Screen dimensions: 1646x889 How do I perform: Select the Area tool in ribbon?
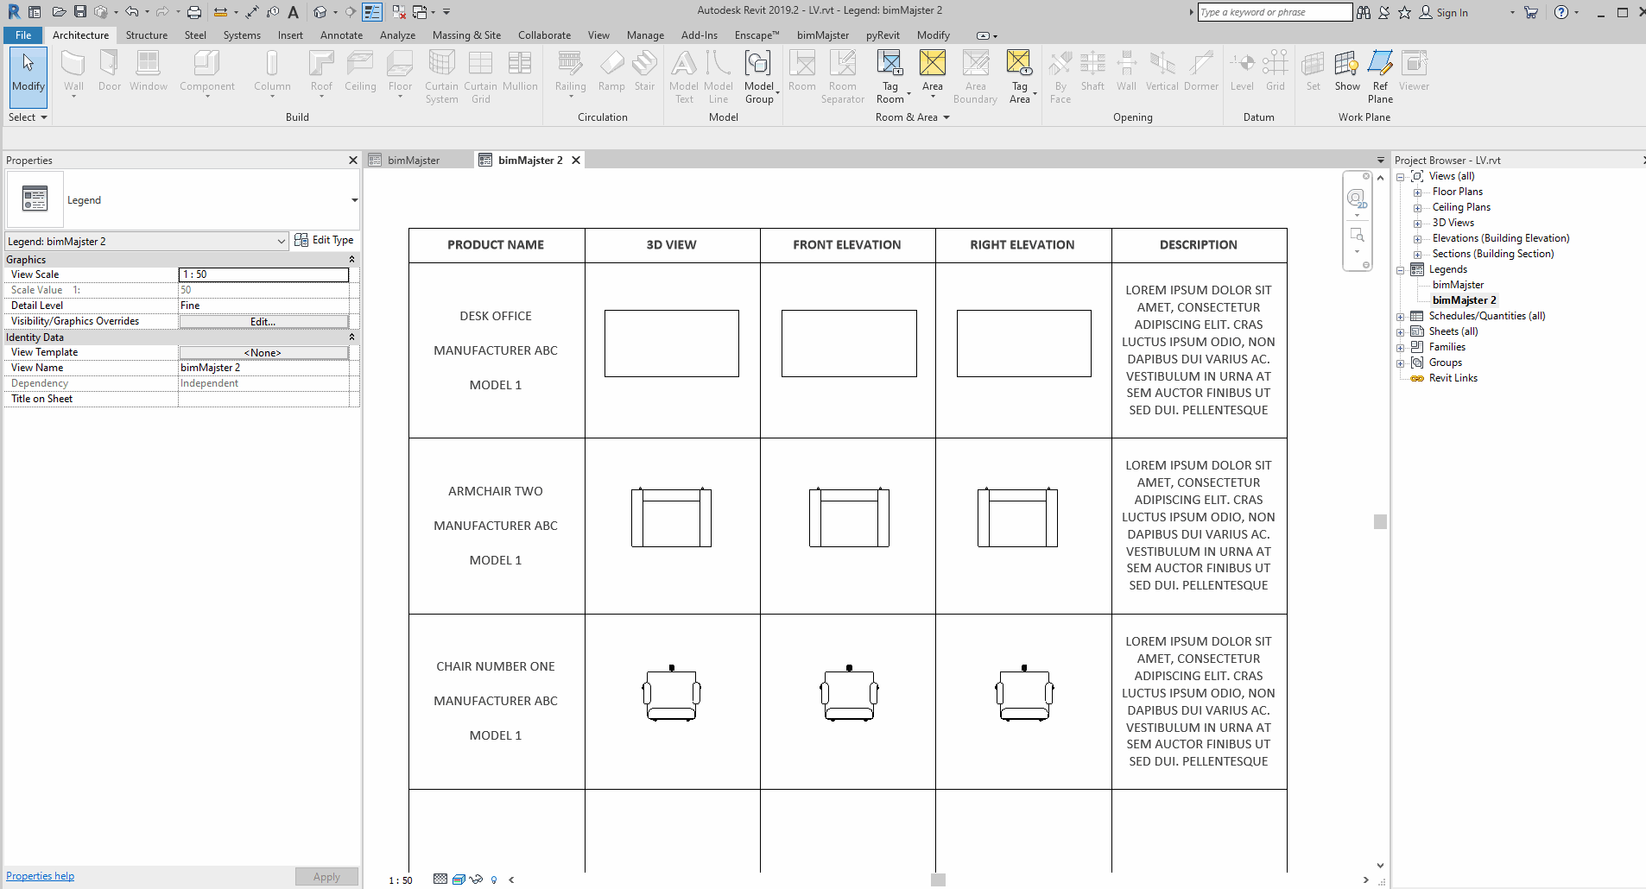pyautogui.click(x=932, y=65)
